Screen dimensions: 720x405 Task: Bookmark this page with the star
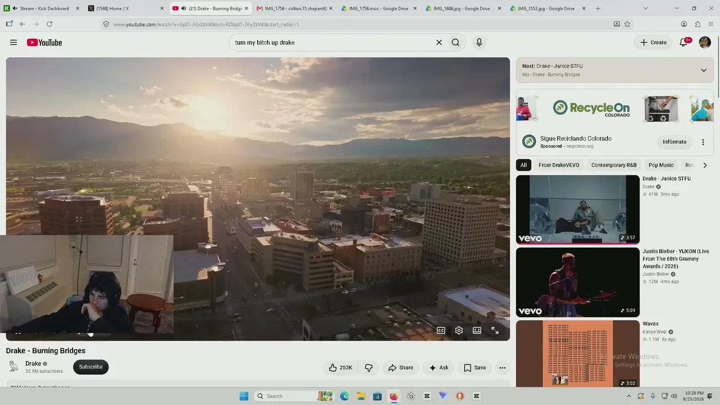pos(627,24)
